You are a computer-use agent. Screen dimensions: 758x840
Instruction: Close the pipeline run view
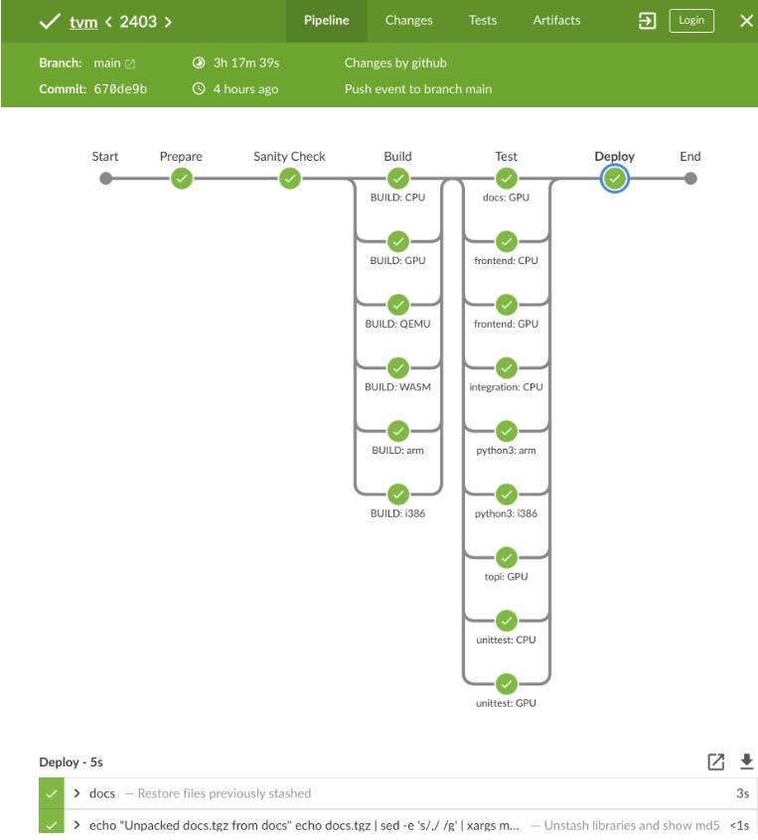tap(746, 21)
